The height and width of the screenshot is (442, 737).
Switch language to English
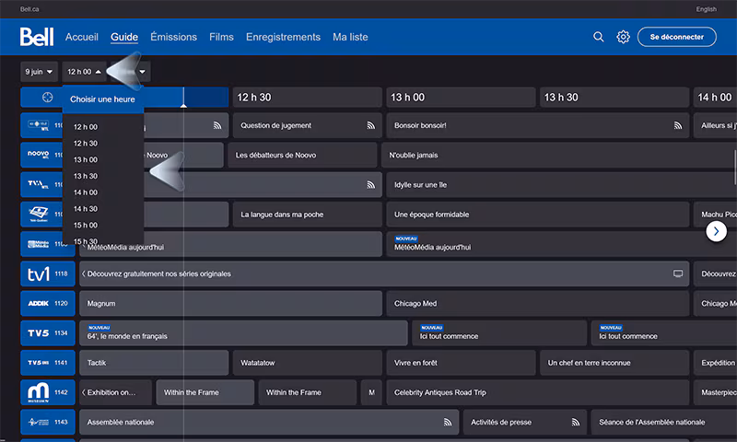pos(706,9)
